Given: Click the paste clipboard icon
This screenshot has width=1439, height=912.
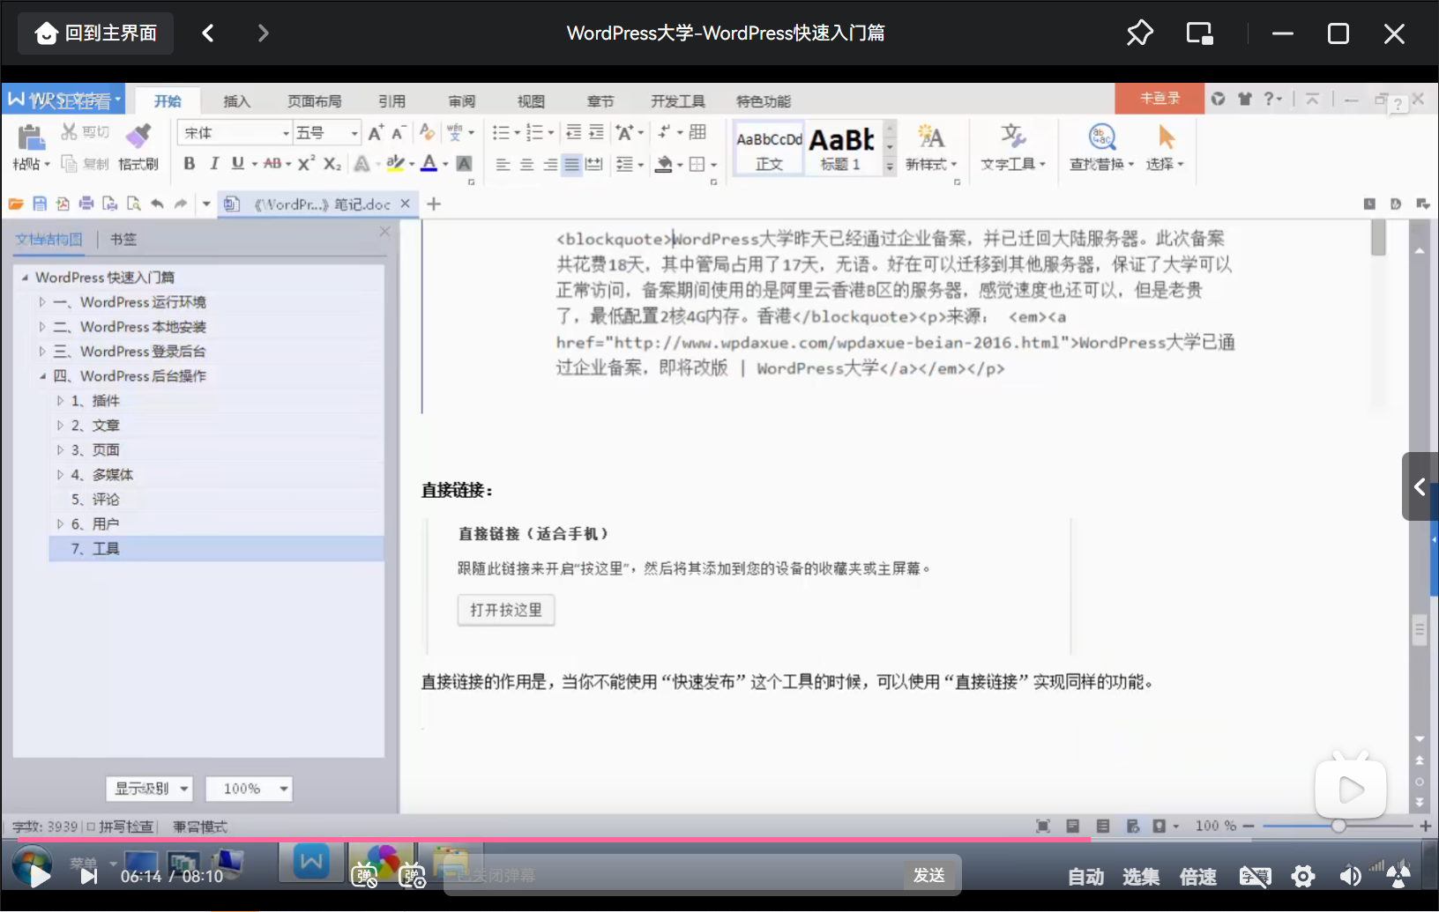Looking at the screenshot, I should [30, 137].
